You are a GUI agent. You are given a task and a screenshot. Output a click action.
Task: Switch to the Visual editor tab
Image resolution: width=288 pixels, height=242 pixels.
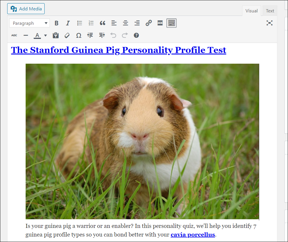tap(251, 11)
